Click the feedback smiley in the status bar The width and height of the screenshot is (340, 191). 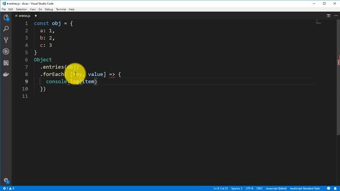click(328, 188)
